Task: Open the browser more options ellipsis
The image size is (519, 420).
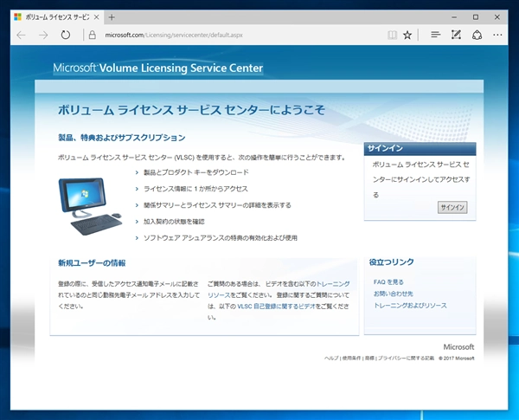Action: (497, 35)
